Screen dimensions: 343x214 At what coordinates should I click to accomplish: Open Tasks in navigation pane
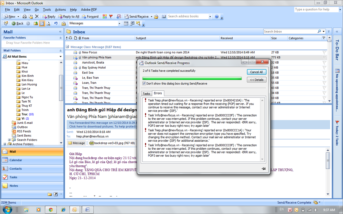(32, 177)
